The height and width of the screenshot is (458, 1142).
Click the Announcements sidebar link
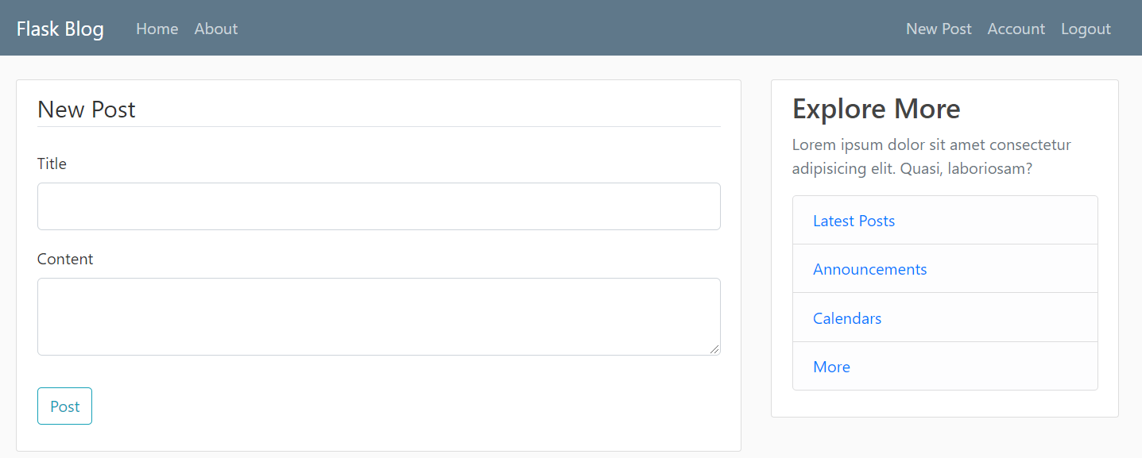point(869,269)
